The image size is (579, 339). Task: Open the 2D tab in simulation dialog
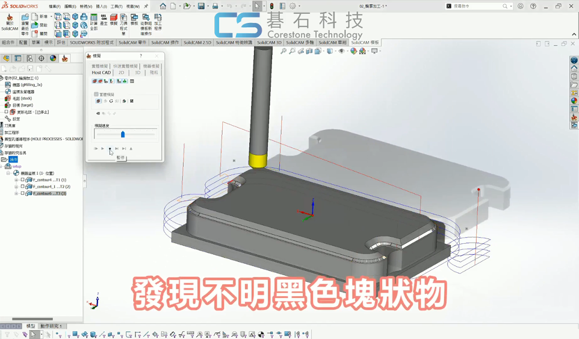click(121, 73)
